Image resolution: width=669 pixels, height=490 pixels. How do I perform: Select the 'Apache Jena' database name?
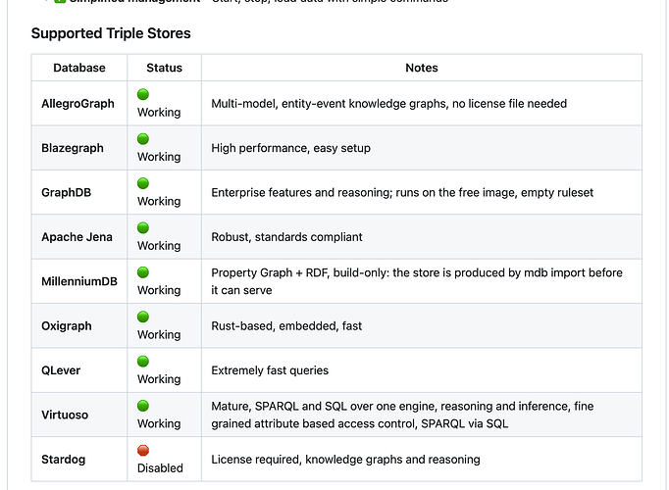77,237
